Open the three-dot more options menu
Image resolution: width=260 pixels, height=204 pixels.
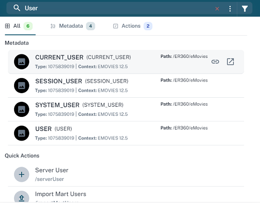230,9
